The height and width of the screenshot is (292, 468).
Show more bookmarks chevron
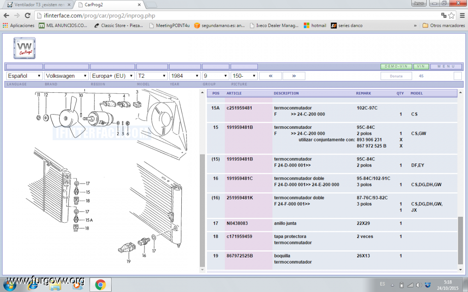click(x=415, y=25)
